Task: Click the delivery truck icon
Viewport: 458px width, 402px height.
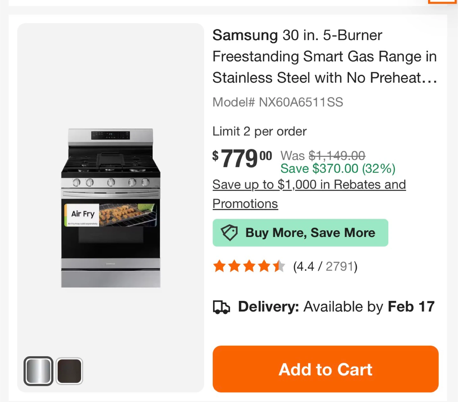Action: point(221,307)
